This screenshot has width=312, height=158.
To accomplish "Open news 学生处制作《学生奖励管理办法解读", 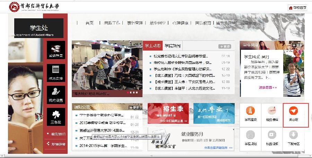I will click(182, 69).
